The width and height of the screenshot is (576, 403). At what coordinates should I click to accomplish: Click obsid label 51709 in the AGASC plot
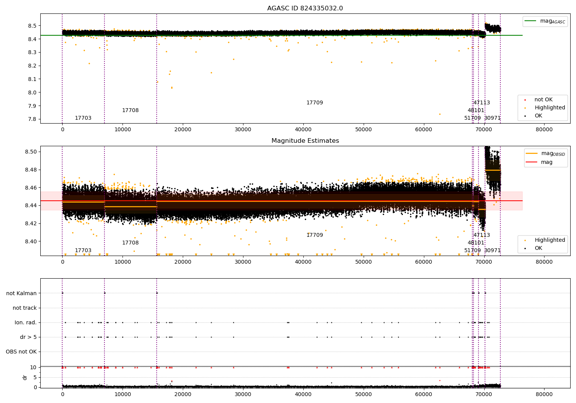click(472, 118)
